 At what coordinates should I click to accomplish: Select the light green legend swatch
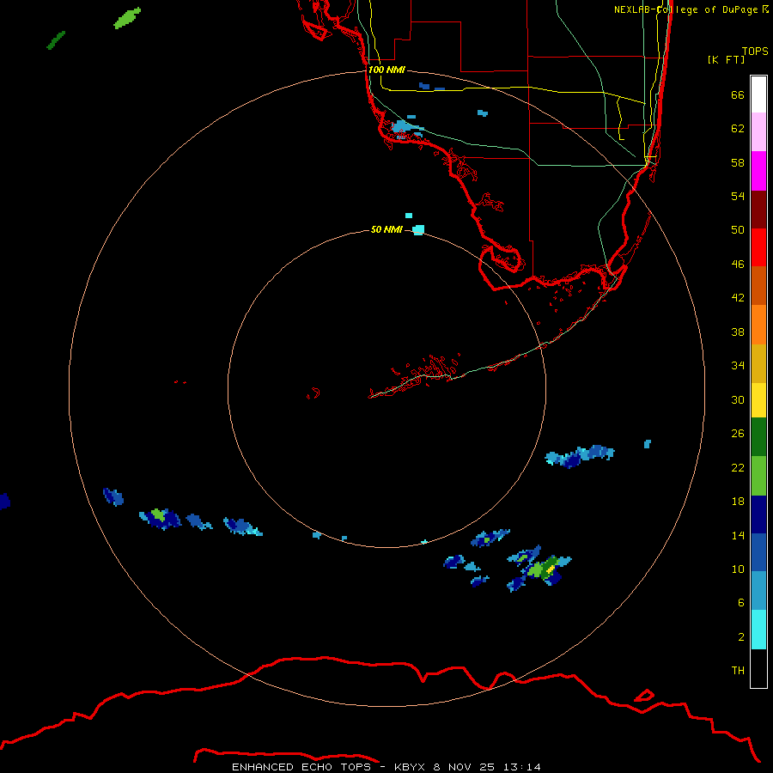pos(758,476)
